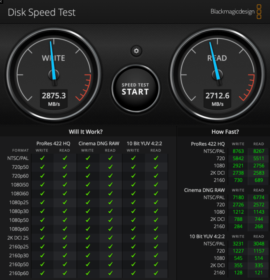Click ProRes 422 HQ write checkmark for 2160p30
The height and width of the screenshot is (280, 270).
point(42,255)
